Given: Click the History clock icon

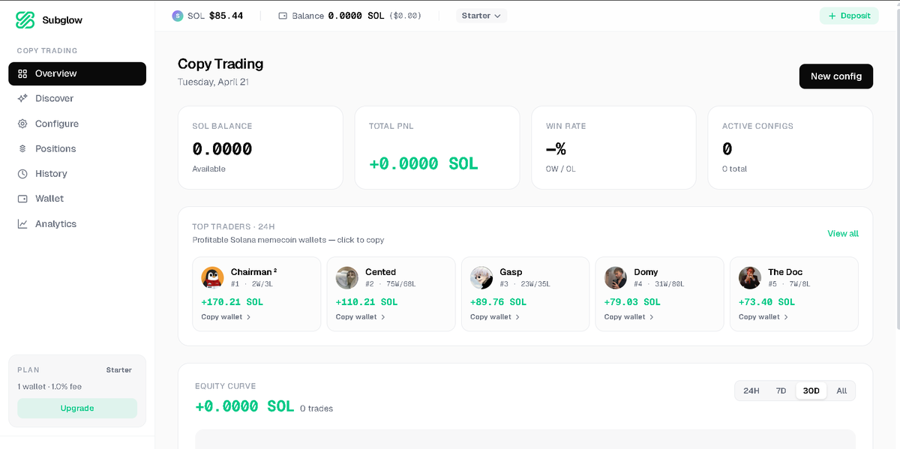Looking at the screenshot, I should pyautogui.click(x=22, y=173).
